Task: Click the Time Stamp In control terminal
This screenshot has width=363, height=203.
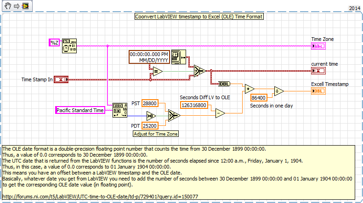Action: [61, 79]
